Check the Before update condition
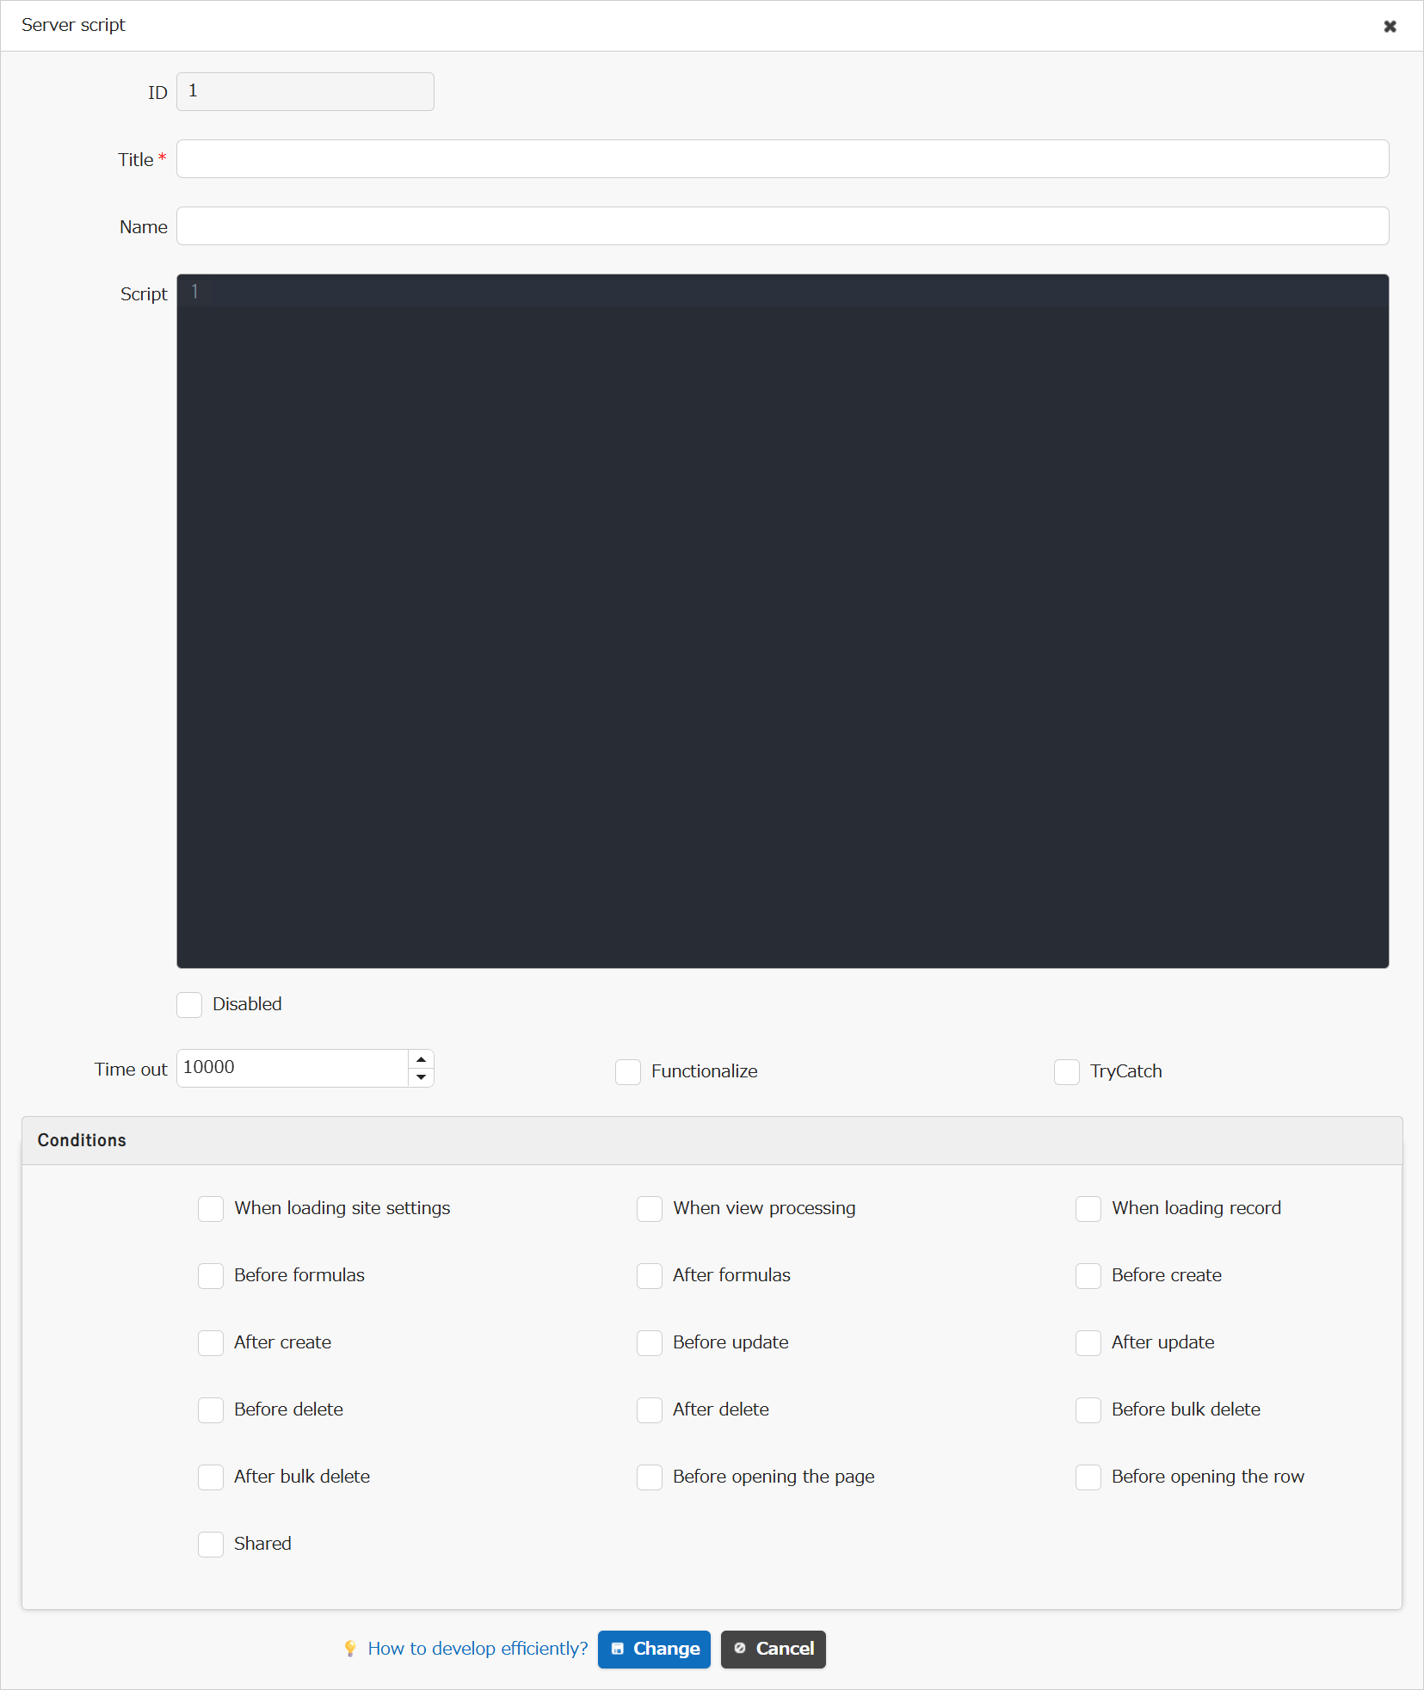The width and height of the screenshot is (1424, 1690). pyautogui.click(x=650, y=1343)
